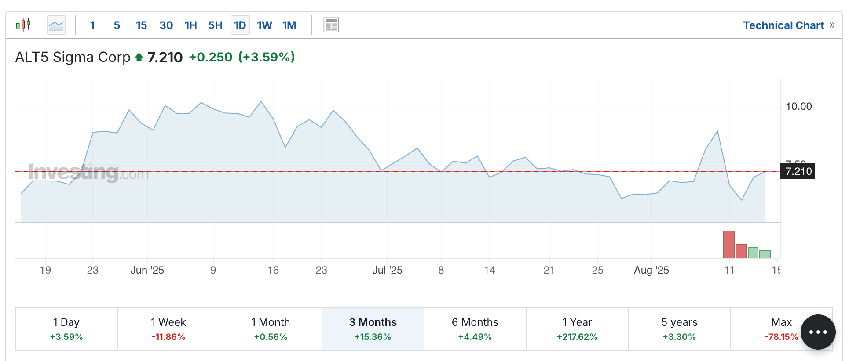Image resolution: width=849 pixels, height=361 pixels.
Task: Click the 7.210 current price label
Action: (798, 171)
